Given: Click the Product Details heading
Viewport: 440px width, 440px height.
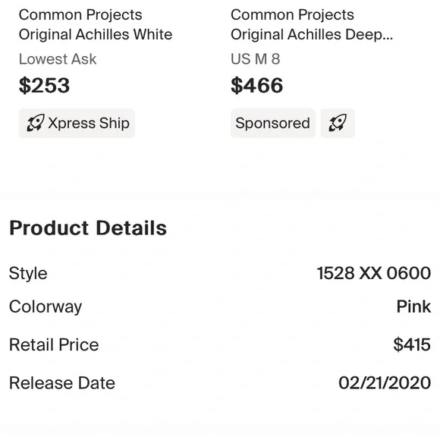Looking at the screenshot, I should [88, 228].
